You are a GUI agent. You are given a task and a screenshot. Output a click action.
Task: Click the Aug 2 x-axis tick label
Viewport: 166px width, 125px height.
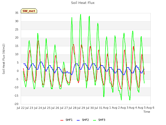click(116, 108)
